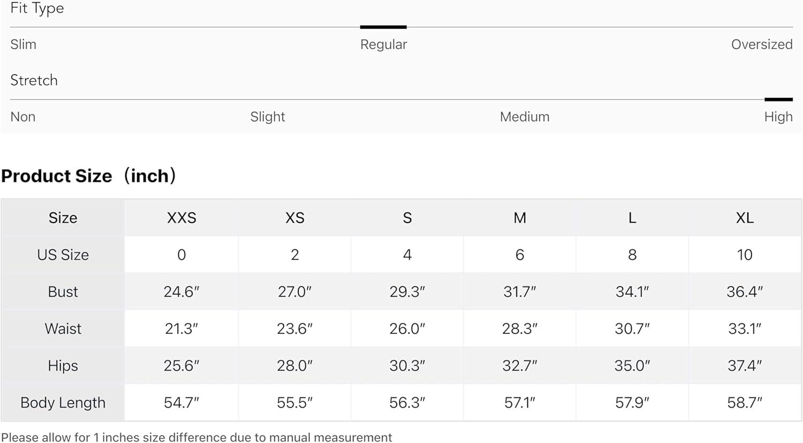
Task: Select the Body Length row label
Action: (x=63, y=402)
